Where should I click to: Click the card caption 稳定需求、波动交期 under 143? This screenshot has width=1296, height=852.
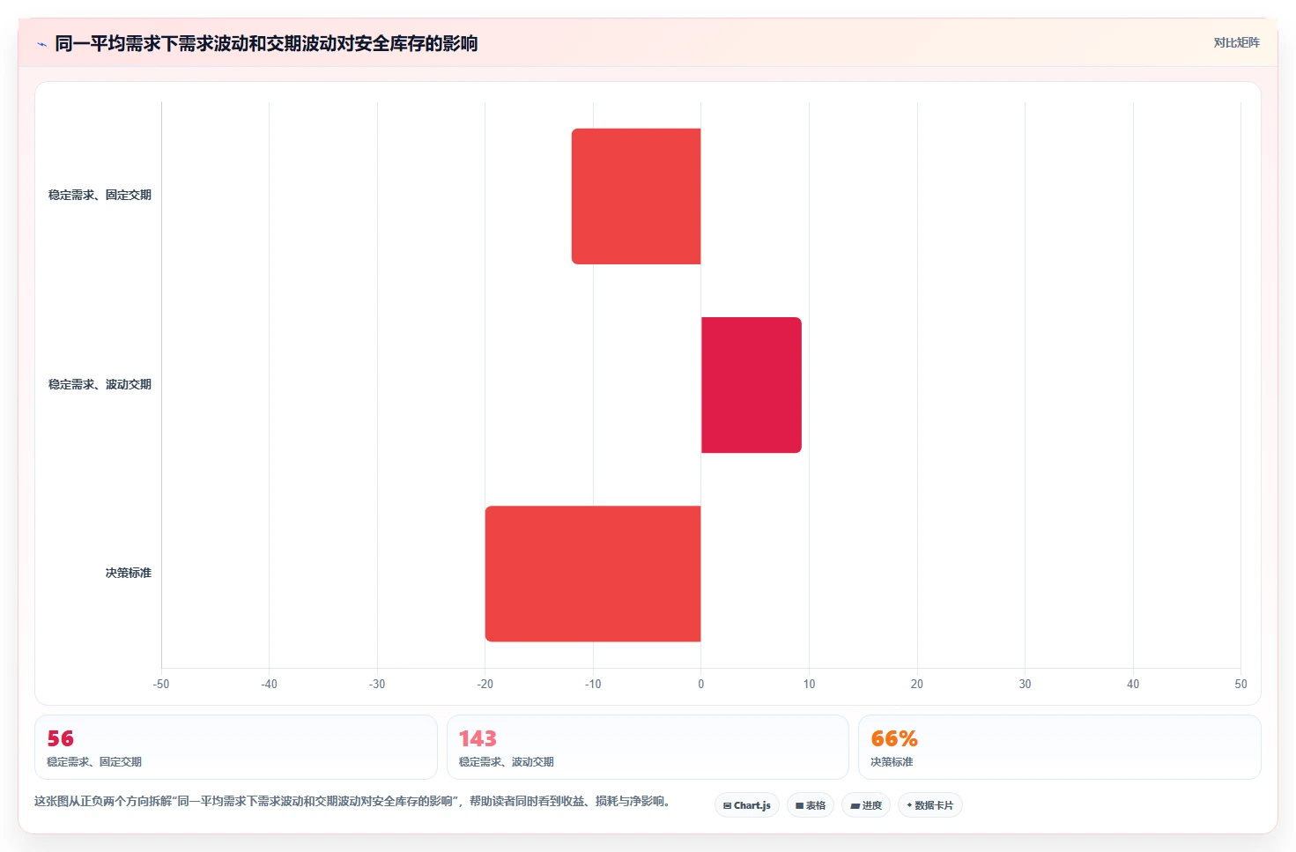[x=507, y=762]
